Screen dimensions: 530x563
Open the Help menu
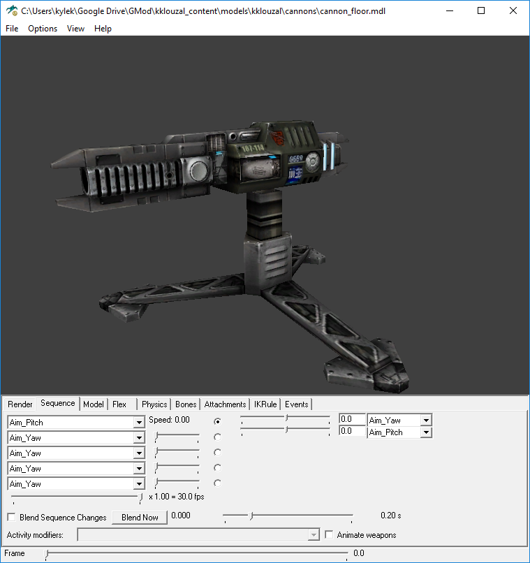(x=103, y=29)
